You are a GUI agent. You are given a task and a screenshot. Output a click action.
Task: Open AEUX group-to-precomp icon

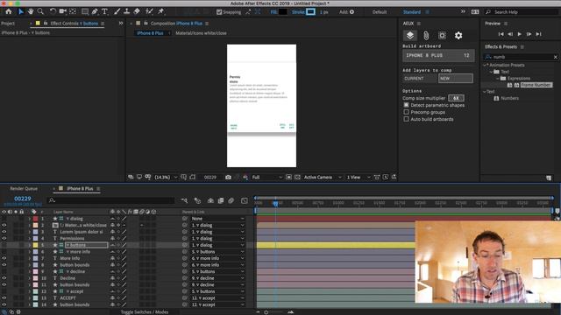pyautogui.click(x=442, y=35)
